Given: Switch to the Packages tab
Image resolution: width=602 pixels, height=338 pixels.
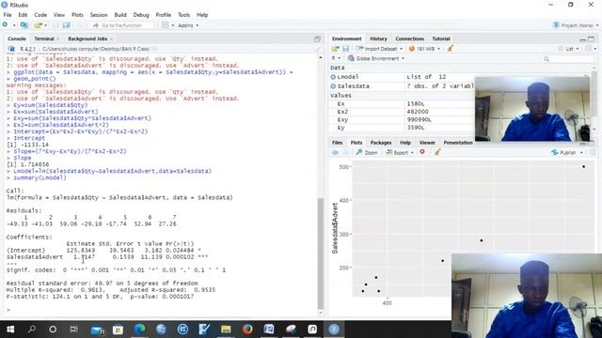Looking at the screenshot, I should coord(380,143).
